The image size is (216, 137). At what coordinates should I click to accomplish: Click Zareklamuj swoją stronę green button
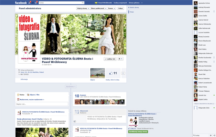click(138, 132)
